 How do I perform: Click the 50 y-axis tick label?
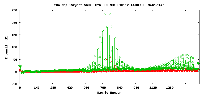coord(15,60)
